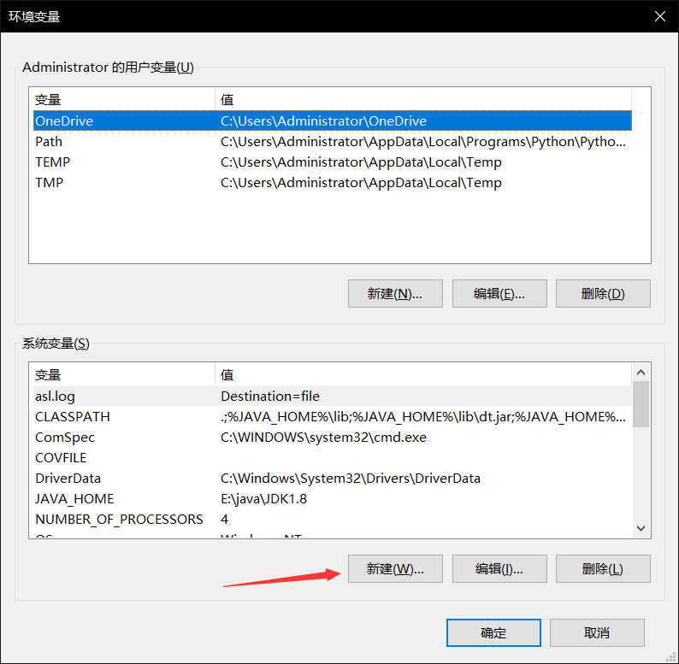Close the 环境变量 dialog window

tap(660, 16)
